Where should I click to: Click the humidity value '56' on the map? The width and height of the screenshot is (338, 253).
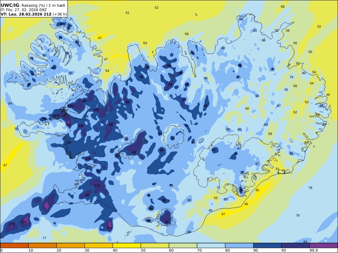295,43
